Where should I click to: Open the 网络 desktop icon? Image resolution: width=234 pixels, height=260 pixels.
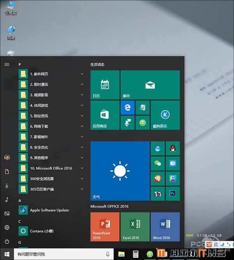click(x=11, y=33)
